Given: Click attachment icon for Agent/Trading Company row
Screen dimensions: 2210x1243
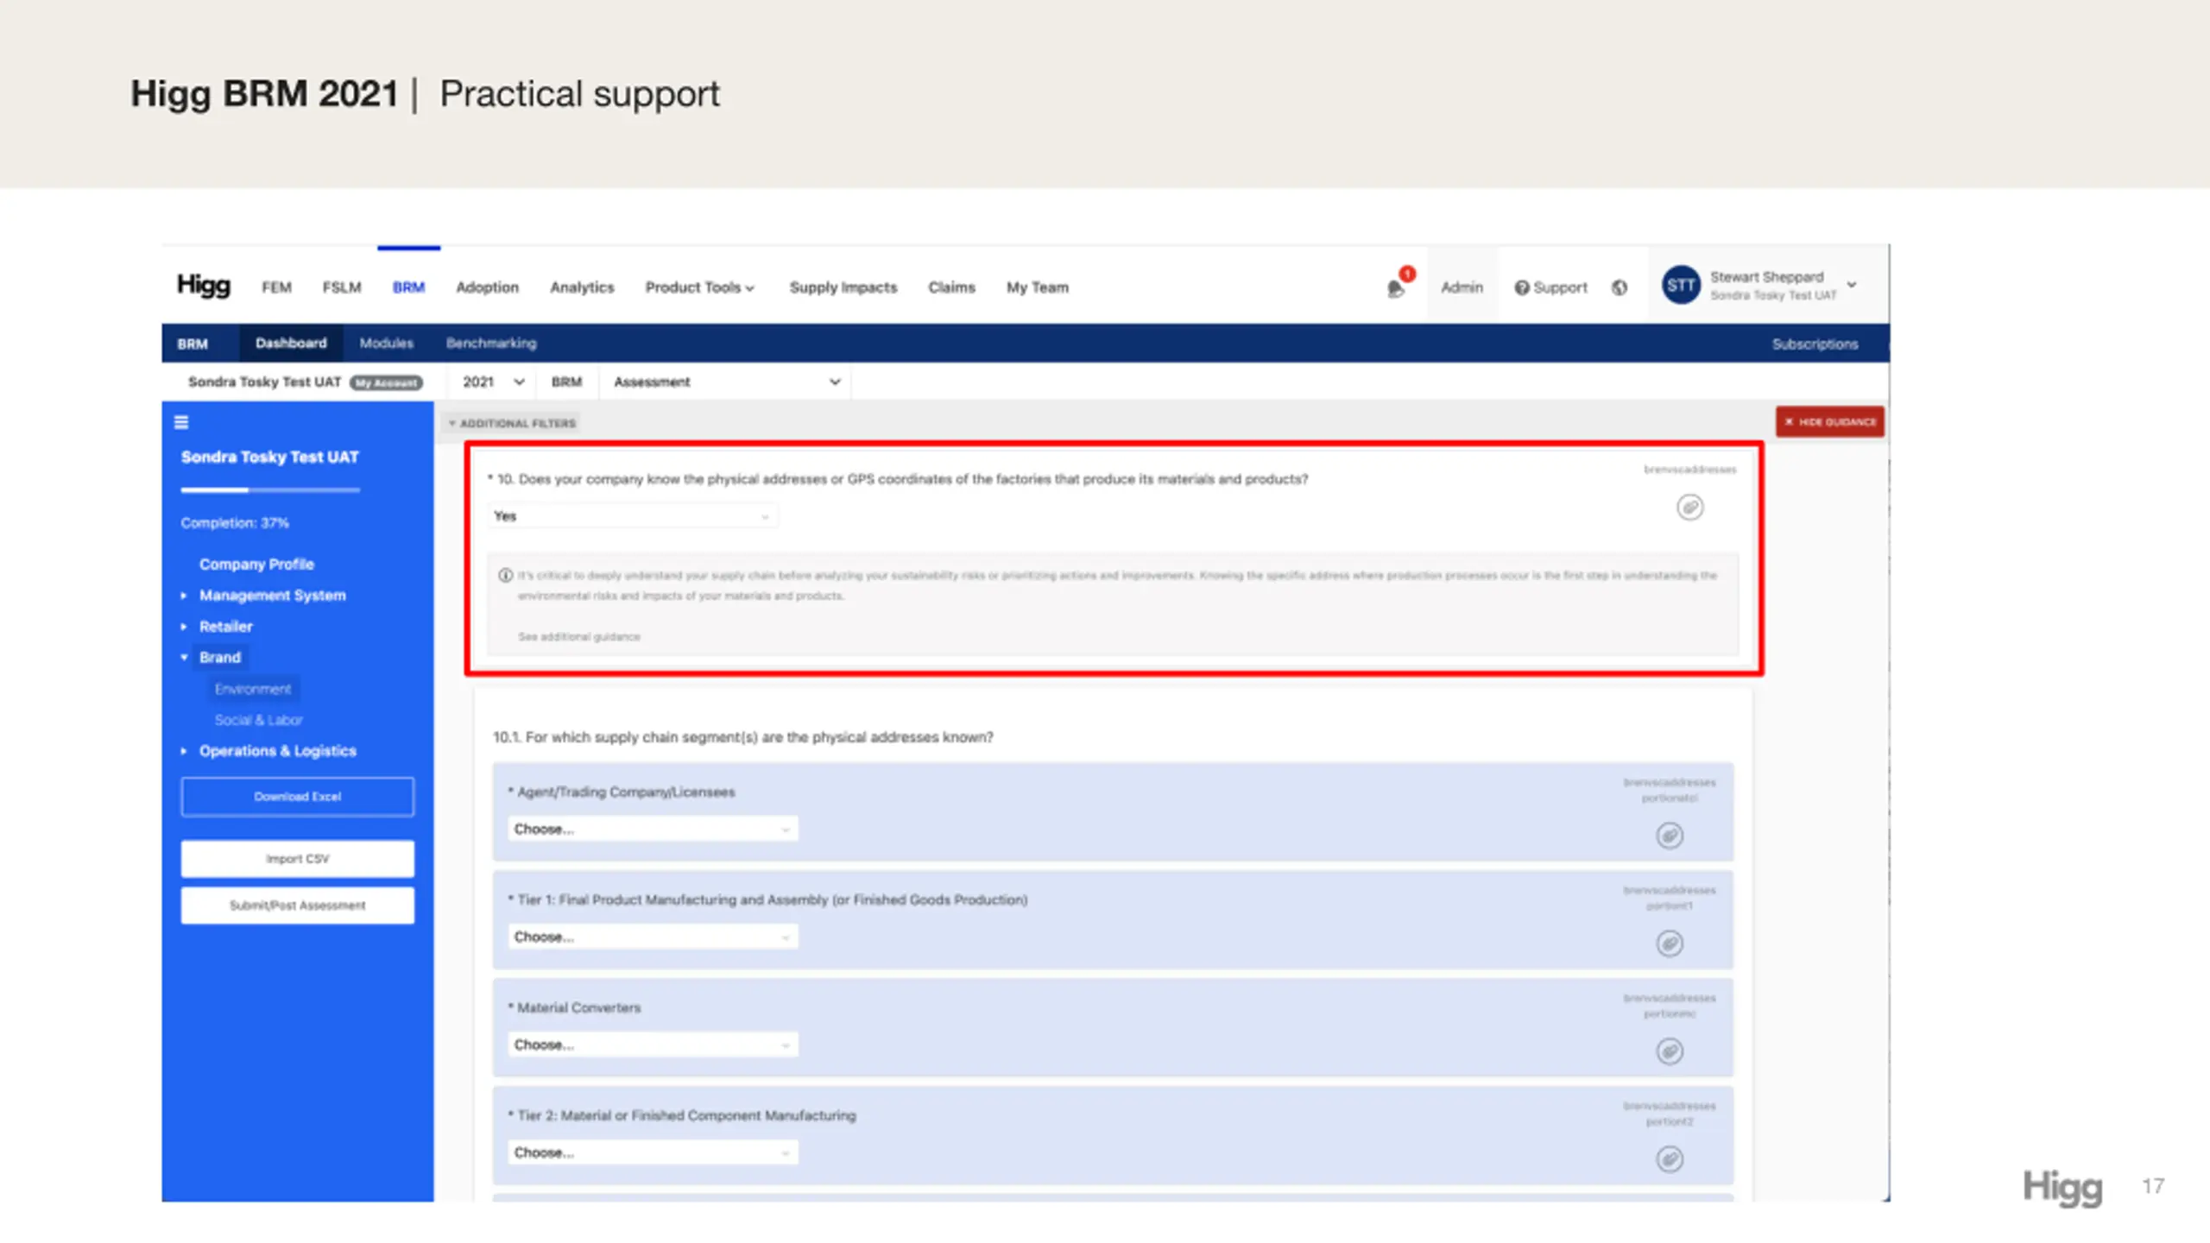Looking at the screenshot, I should 1670,836.
